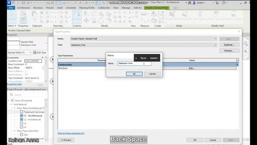
Task: Collapse the Constraints section in Properties
Action: coord(43,58)
